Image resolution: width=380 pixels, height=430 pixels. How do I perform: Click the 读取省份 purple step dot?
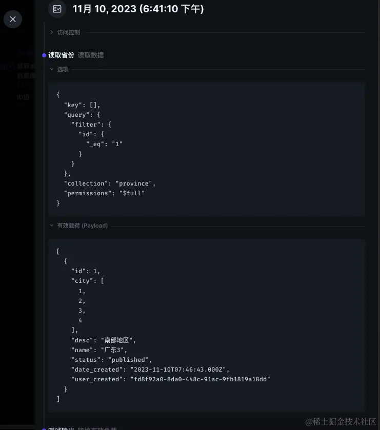coord(44,55)
